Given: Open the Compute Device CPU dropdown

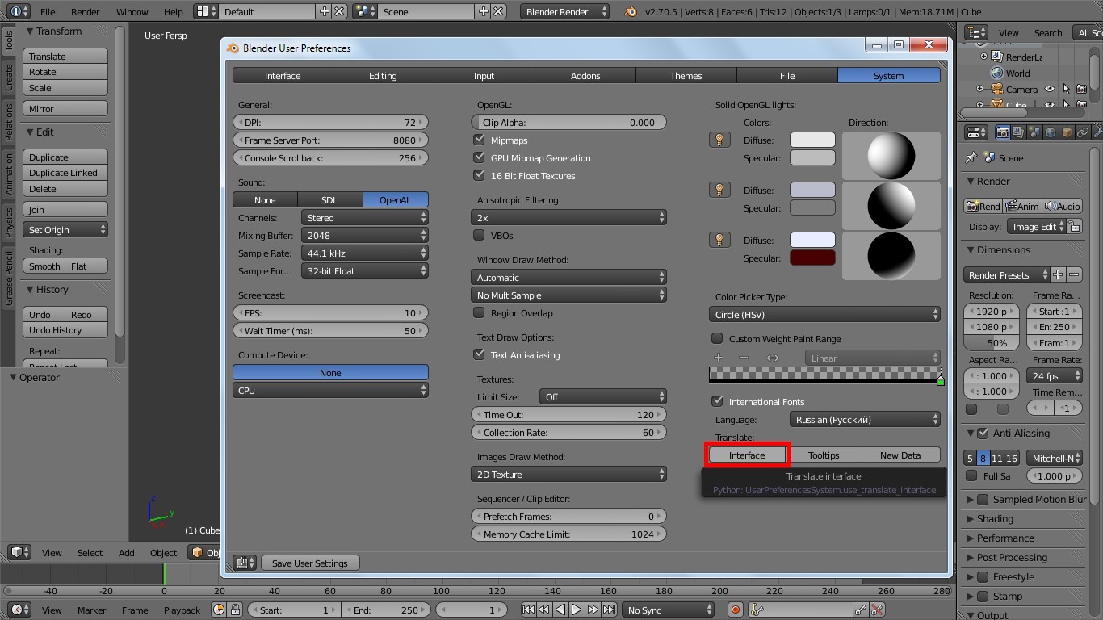Looking at the screenshot, I should click(x=330, y=391).
